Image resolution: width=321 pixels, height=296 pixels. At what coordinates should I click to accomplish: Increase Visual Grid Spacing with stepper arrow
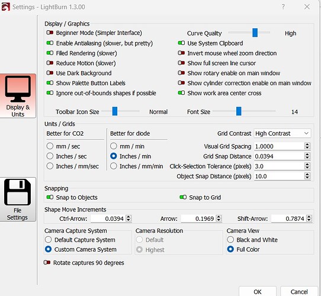coord(307,144)
